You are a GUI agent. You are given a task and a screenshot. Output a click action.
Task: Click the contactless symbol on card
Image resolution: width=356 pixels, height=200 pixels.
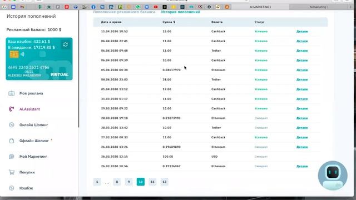point(22,54)
